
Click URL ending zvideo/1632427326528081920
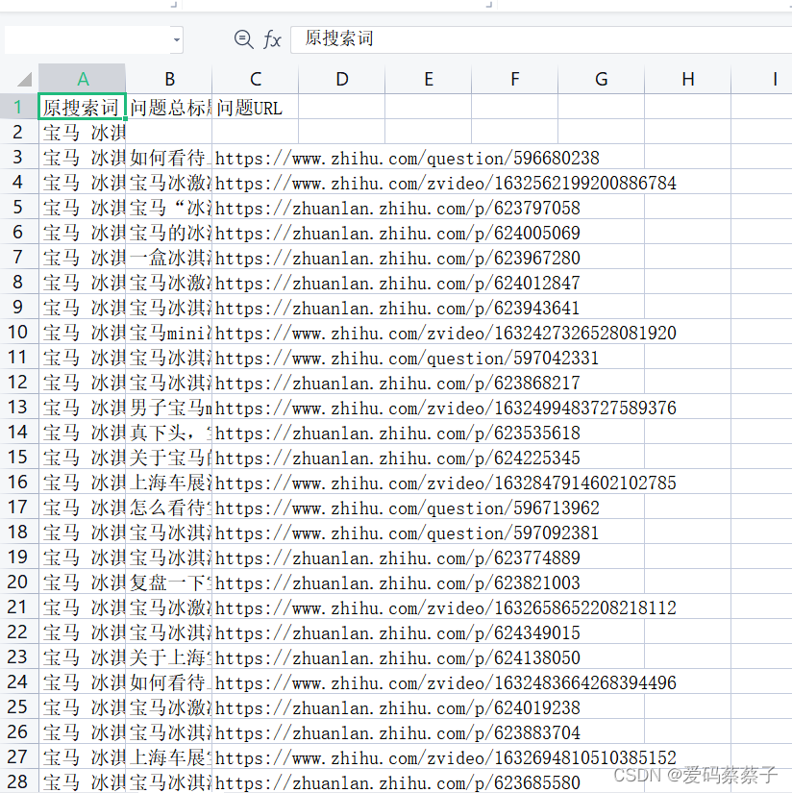(x=446, y=333)
